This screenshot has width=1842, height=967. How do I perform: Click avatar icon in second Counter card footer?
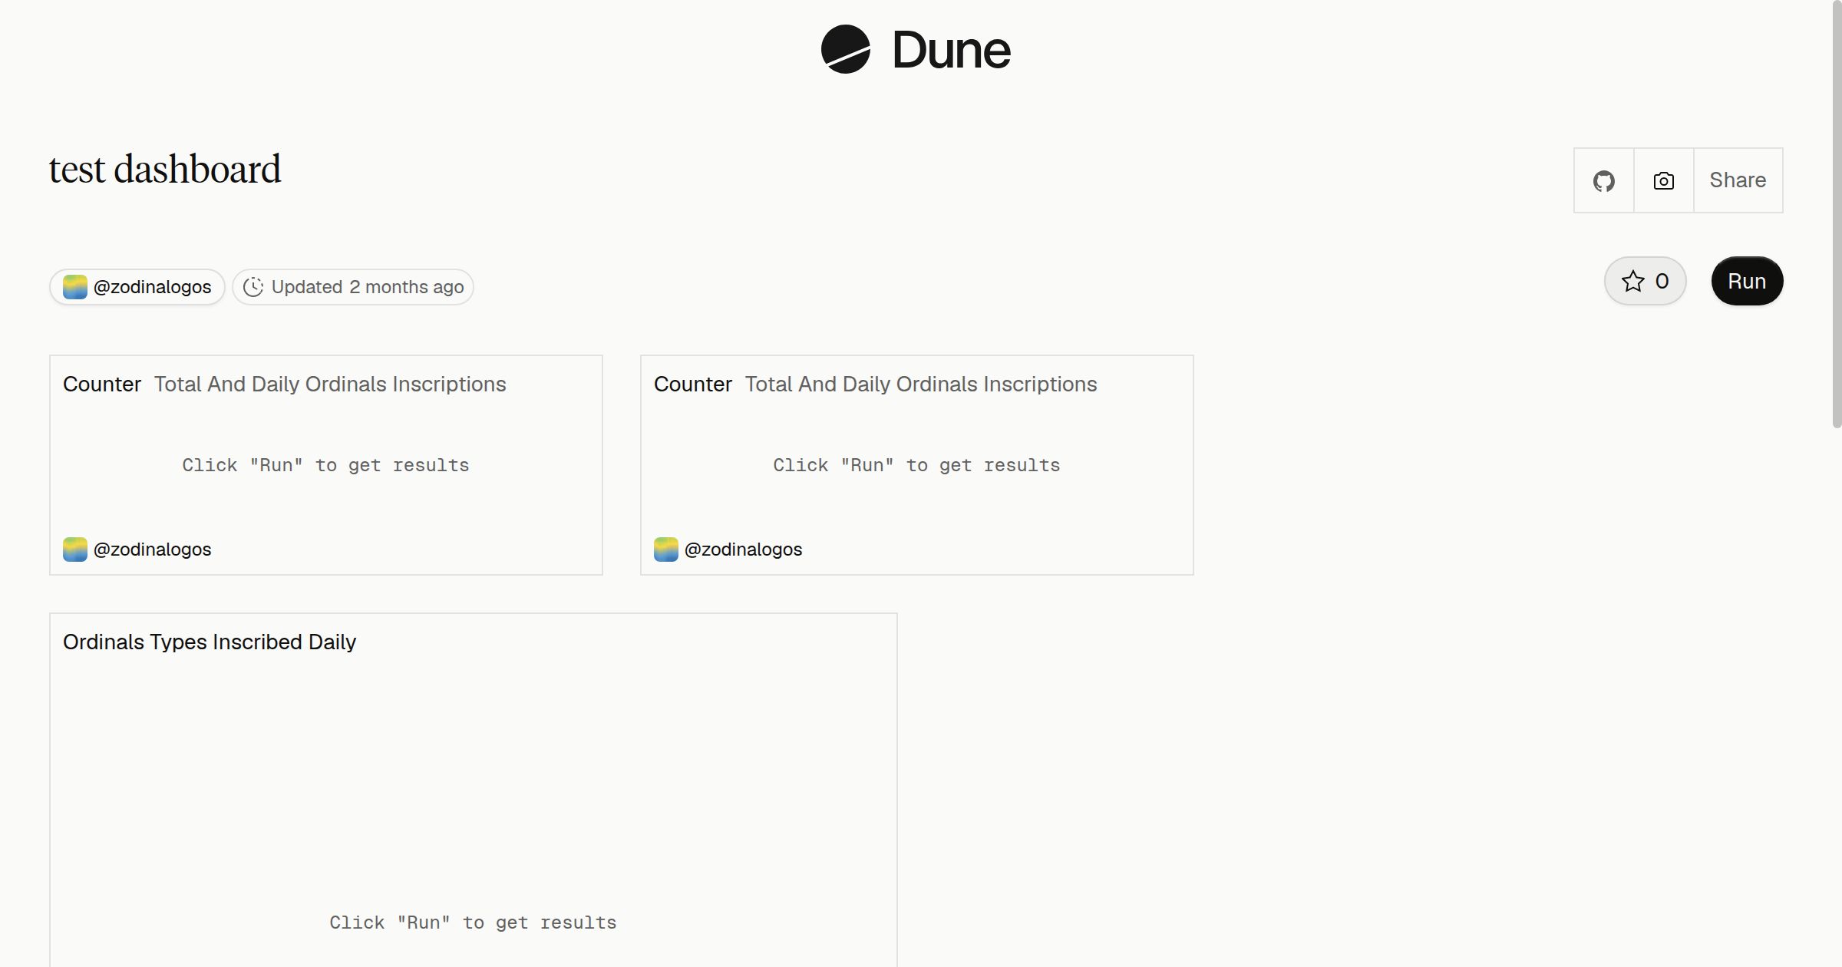coord(665,550)
